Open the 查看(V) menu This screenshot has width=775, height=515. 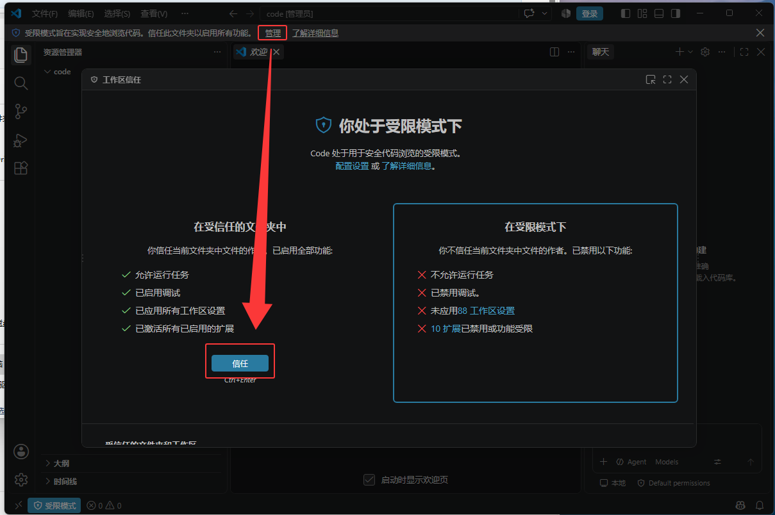154,13
